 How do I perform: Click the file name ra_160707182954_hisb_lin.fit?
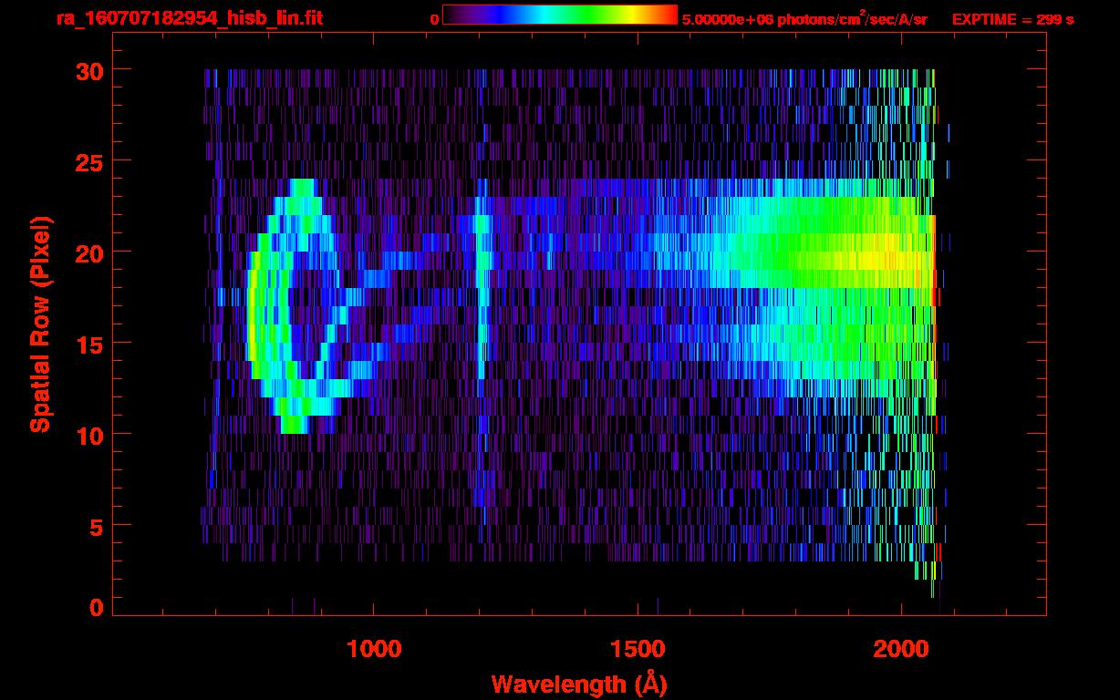pyautogui.click(x=189, y=18)
